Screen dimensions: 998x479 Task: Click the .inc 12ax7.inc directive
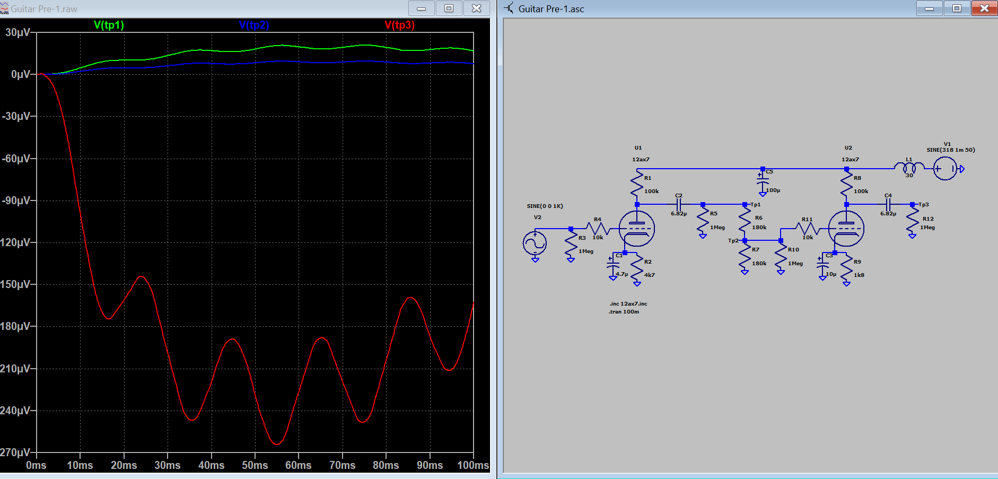[x=628, y=304]
